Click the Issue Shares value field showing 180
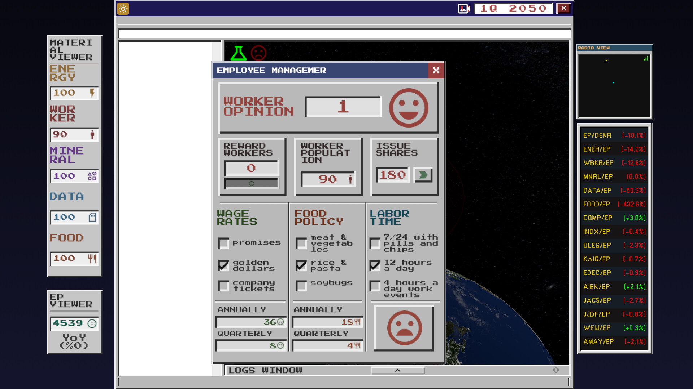Screen dimensions: 693x389 (392, 175)
